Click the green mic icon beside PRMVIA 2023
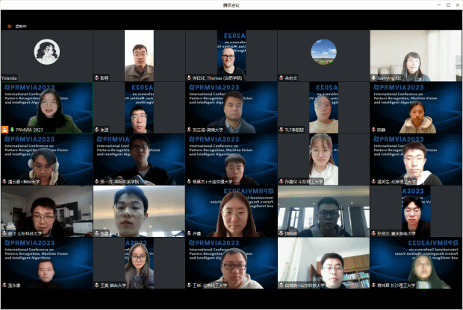Viewport: 463px width, 310px height. [x=12, y=130]
